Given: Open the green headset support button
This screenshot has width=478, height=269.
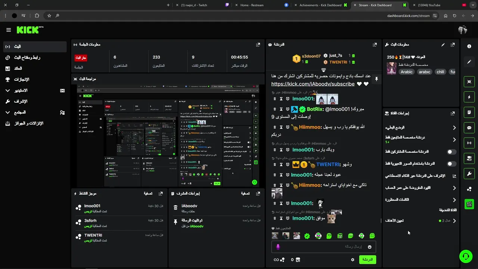Looking at the screenshot, I should click(x=466, y=256).
